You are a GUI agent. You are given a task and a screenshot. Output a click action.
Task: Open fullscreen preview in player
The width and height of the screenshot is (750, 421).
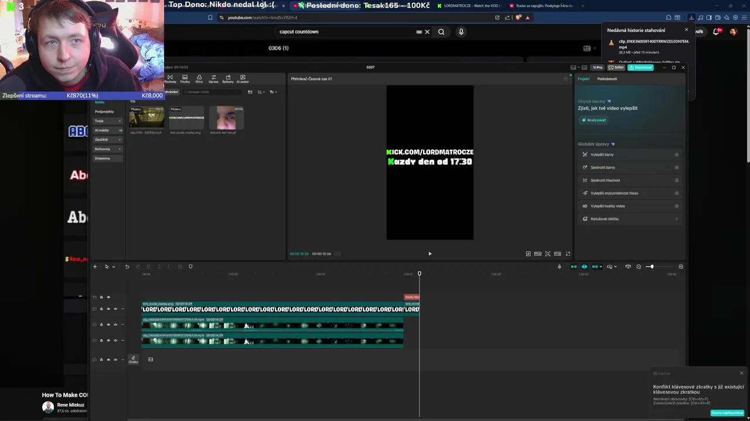click(568, 254)
